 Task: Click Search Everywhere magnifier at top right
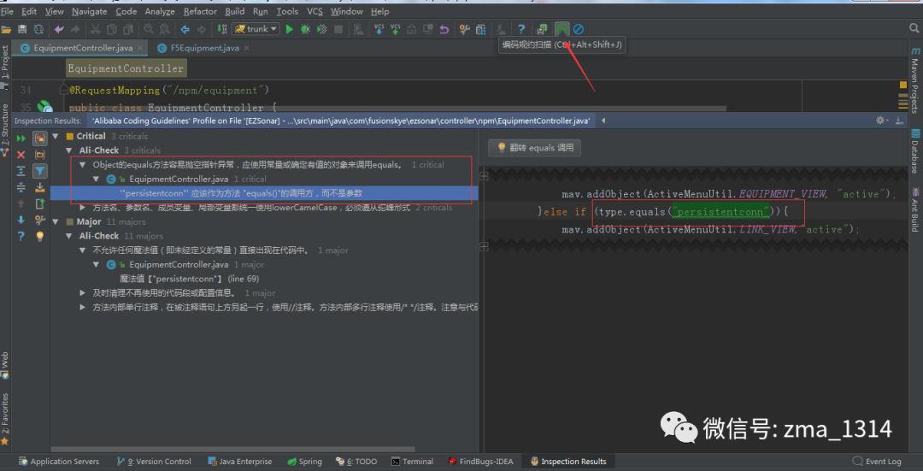914,28
